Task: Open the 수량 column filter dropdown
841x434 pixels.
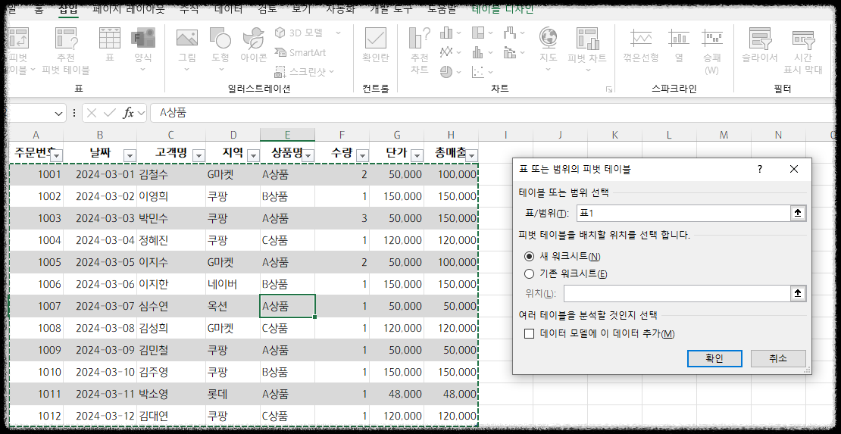Action: coord(363,155)
